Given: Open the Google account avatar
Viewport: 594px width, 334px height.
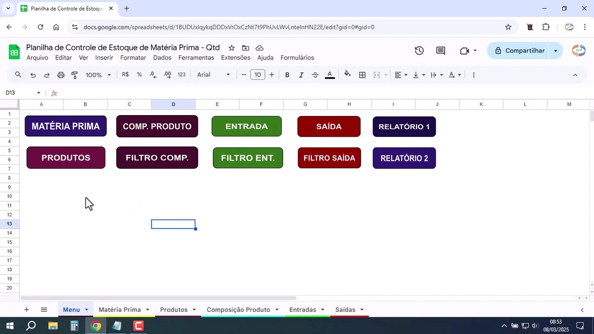Looking at the screenshot, I should tap(579, 51).
